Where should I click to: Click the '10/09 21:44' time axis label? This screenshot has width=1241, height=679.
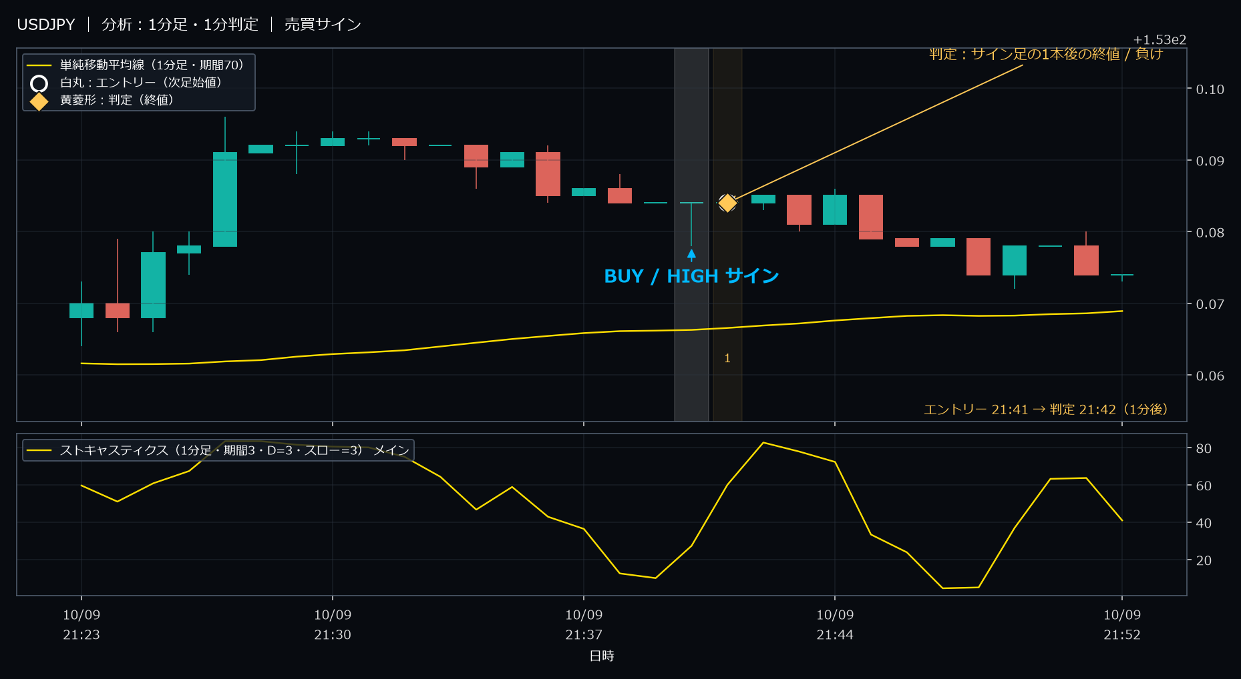coord(835,624)
